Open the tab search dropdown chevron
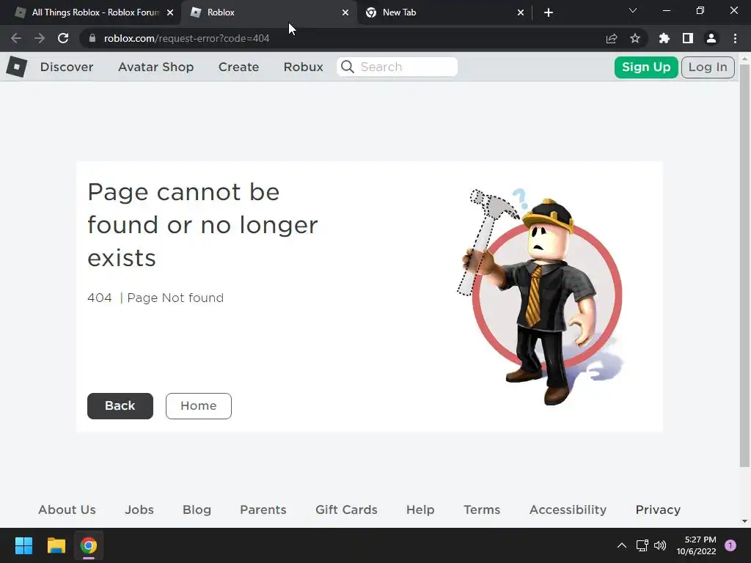The width and height of the screenshot is (751, 563). [x=633, y=10]
